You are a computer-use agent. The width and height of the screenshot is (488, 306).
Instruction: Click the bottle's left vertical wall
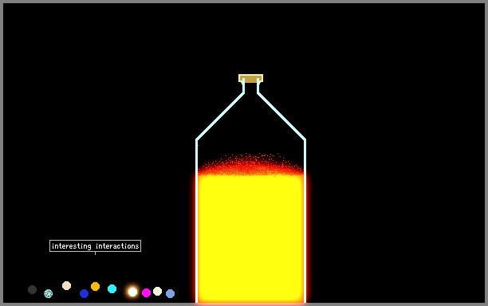click(197, 221)
